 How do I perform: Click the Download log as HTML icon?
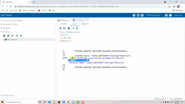[x=64, y=28]
